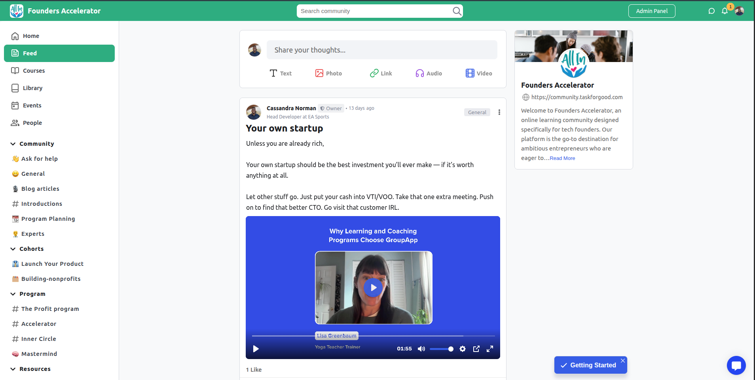This screenshot has height=380, width=755.
Task: Open the support chat bubble widget
Action: coord(736,365)
